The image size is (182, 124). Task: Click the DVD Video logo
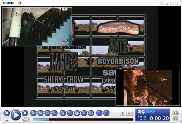pos(141,112)
